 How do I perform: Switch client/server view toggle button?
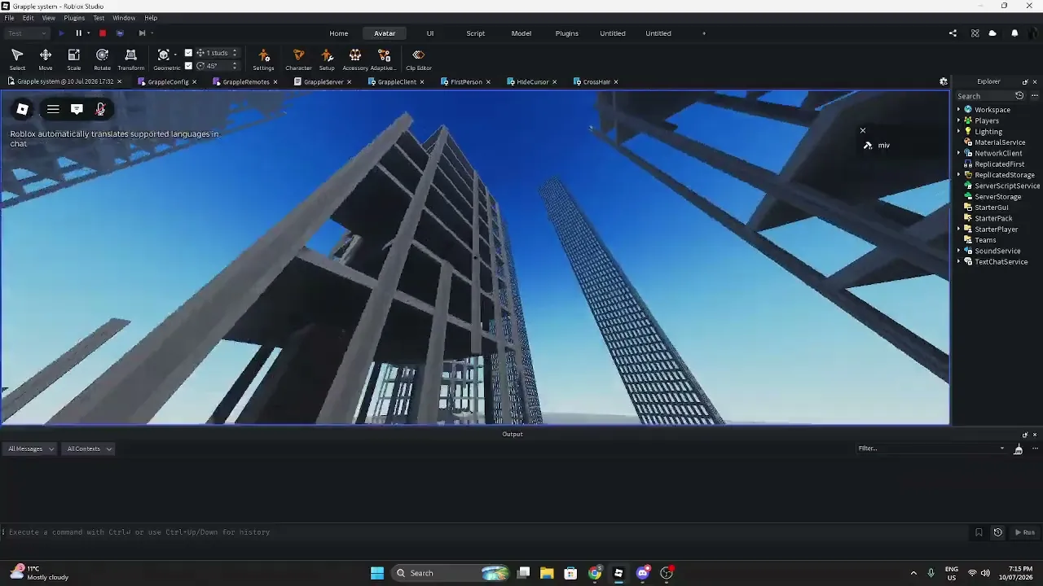120,33
